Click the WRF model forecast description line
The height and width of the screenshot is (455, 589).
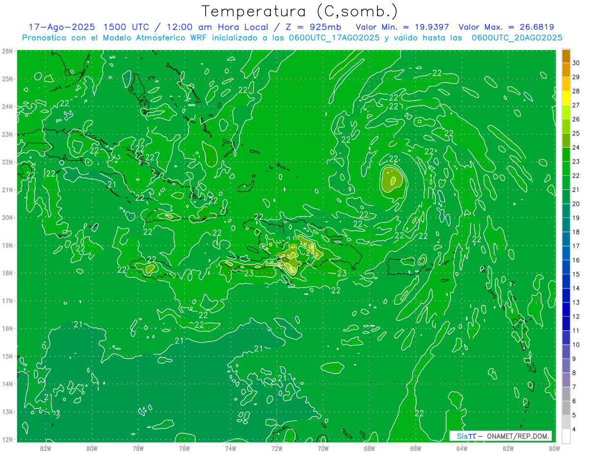pyautogui.click(x=293, y=37)
